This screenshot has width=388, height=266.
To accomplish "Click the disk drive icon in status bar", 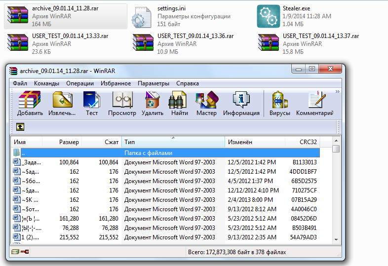I will click(15, 252).
